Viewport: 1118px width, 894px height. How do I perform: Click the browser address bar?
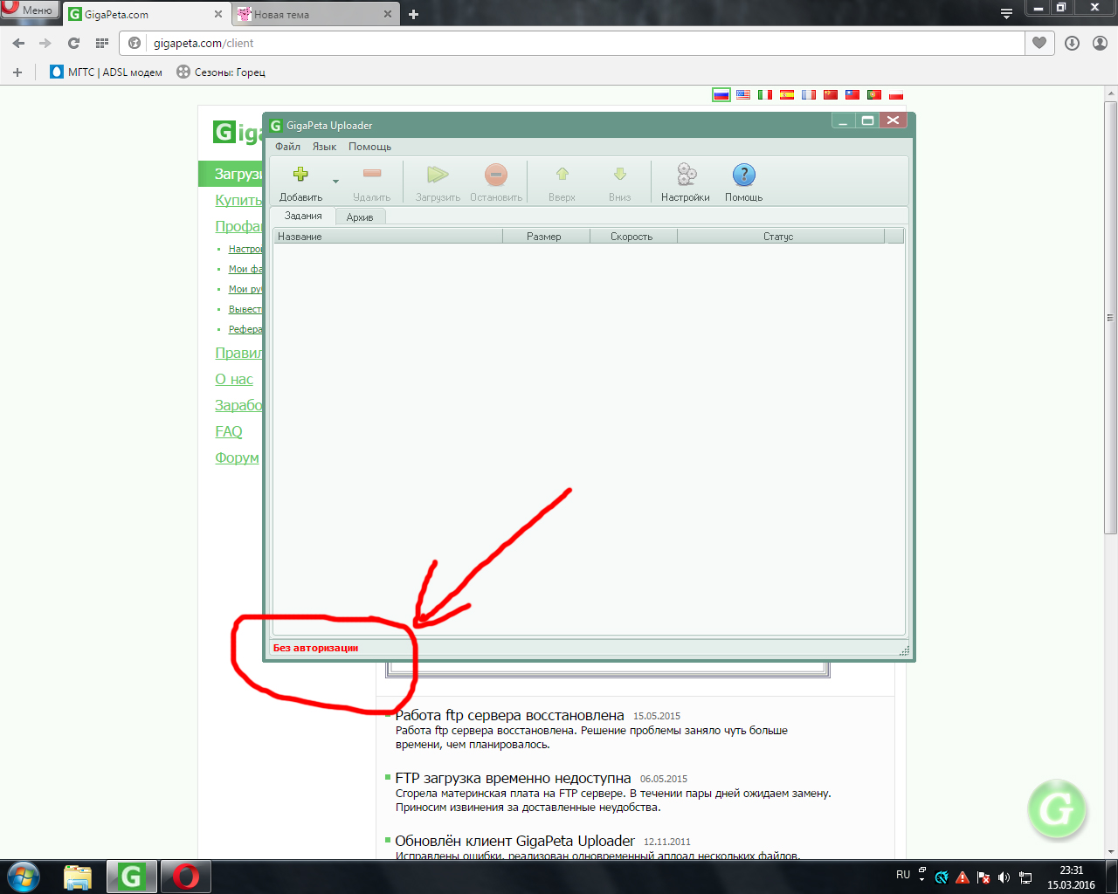pyautogui.click(x=576, y=43)
